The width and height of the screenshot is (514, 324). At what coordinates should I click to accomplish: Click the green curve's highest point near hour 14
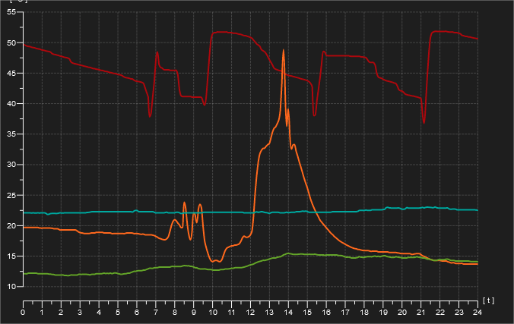288,253
